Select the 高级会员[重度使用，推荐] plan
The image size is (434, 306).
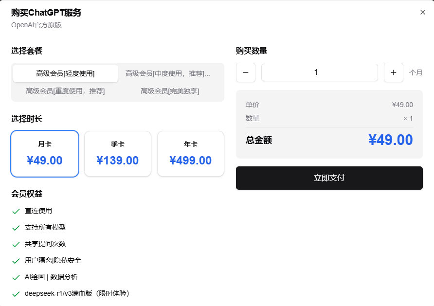(x=64, y=91)
